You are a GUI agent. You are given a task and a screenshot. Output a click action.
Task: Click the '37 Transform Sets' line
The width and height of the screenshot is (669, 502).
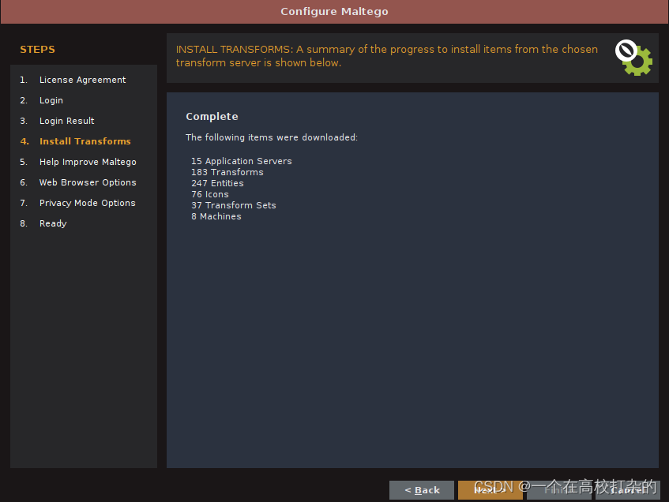click(x=233, y=205)
